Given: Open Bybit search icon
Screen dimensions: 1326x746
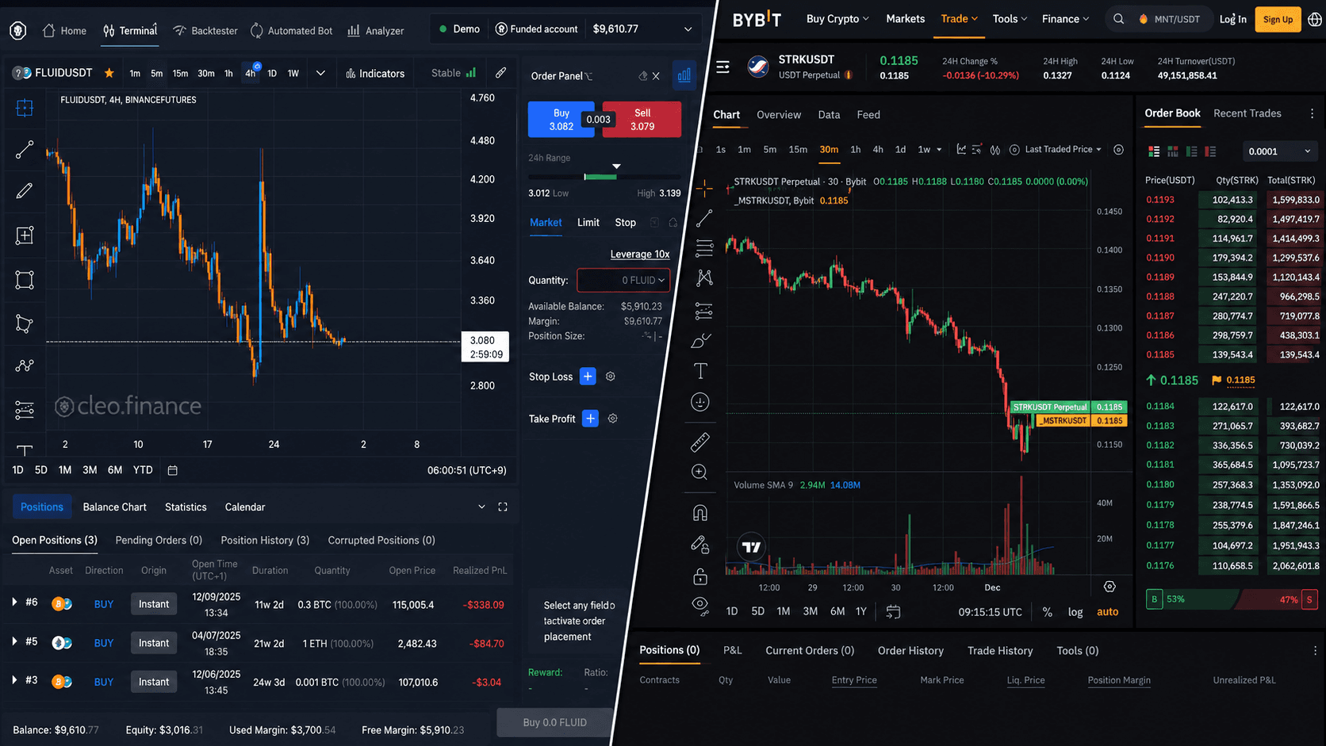Looking at the screenshot, I should pos(1118,19).
